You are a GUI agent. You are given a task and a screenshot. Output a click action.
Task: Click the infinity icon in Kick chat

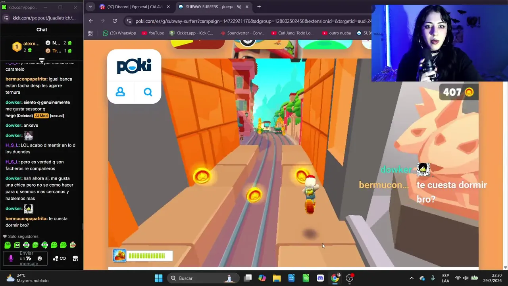(x=63, y=259)
